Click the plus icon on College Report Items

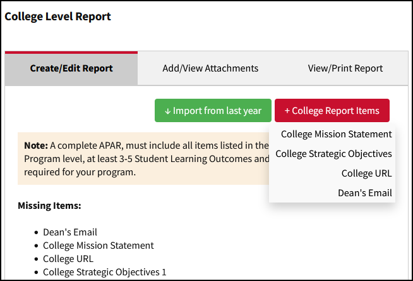pos(287,111)
